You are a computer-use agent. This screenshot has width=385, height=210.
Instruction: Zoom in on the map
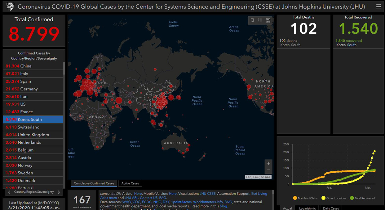pyautogui.click(x=268, y=163)
